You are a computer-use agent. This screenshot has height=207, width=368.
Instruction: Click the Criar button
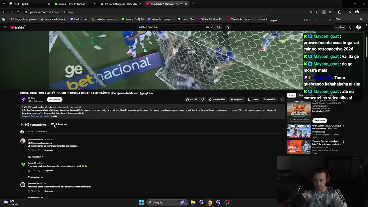pos(340,27)
